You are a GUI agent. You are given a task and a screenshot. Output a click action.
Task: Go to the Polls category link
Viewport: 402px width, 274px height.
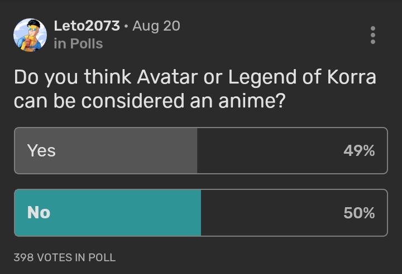click(x=86, y=43)
